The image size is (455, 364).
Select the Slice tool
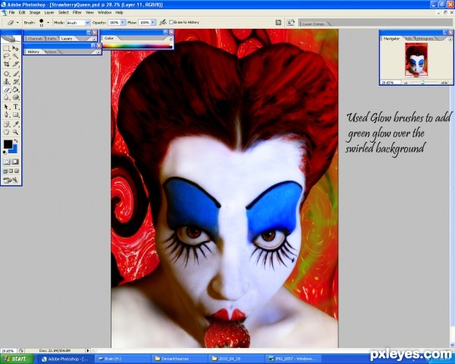coord(15,64)
